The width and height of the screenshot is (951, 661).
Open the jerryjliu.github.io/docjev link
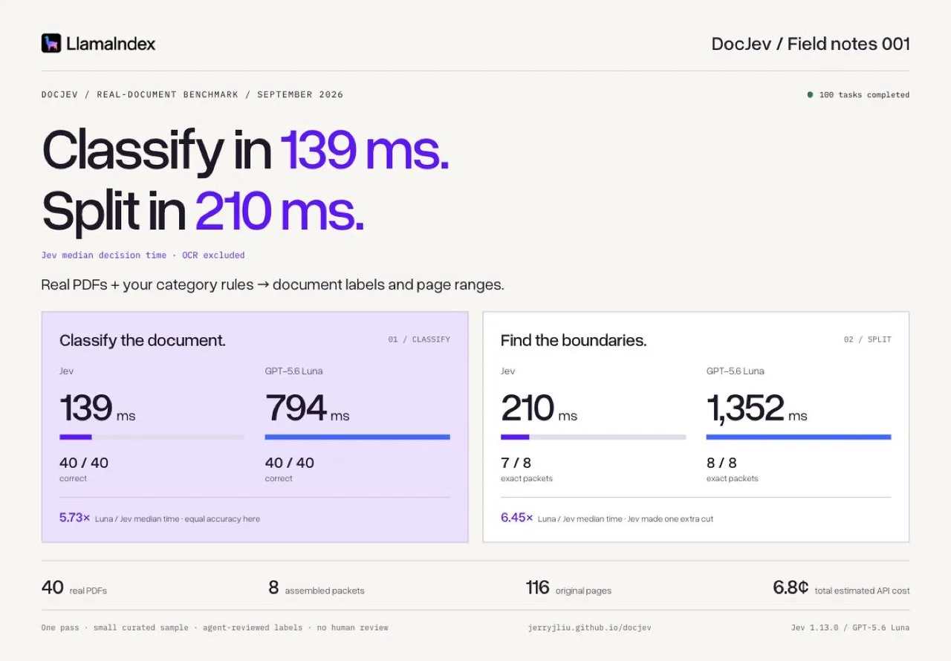[x=589, y=628]
